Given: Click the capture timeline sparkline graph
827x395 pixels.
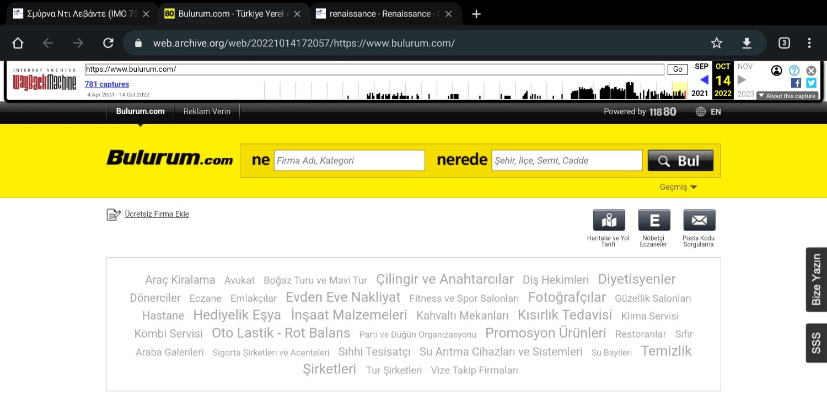Looking at the screenshot, I should pos(476,90).
